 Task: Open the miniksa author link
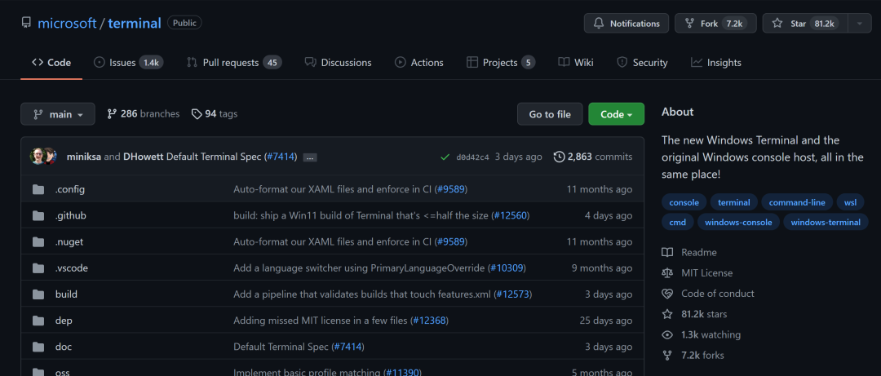[x=84, y=157]
